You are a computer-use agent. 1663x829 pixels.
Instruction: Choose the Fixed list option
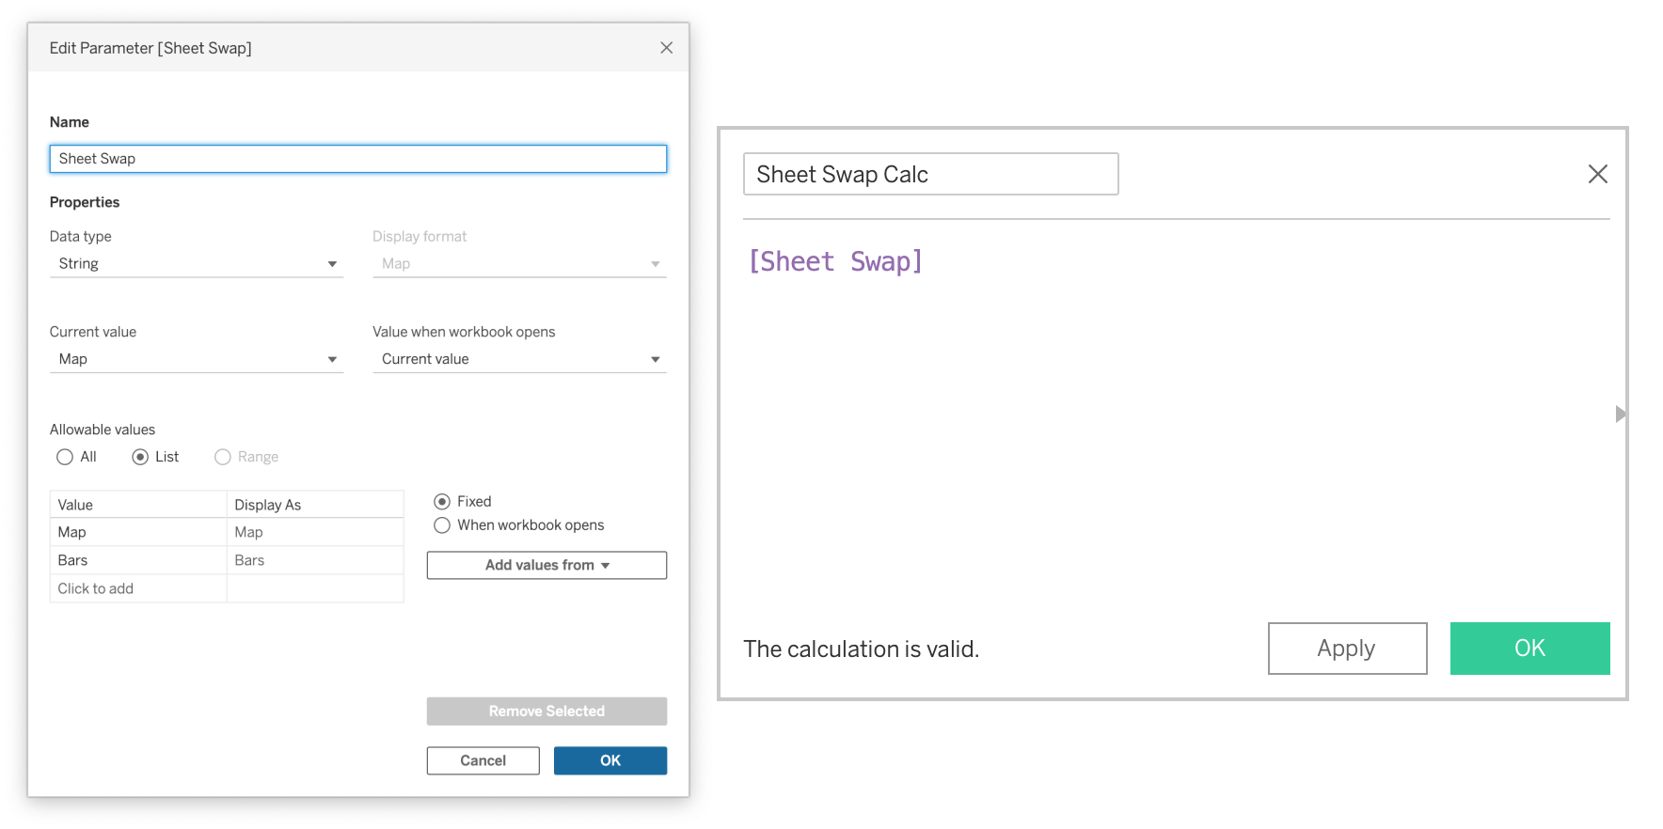click(x=442, y=502)
